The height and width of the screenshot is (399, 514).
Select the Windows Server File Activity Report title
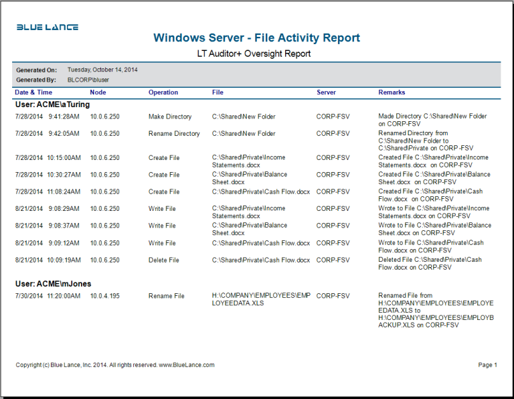click(256, 38)
